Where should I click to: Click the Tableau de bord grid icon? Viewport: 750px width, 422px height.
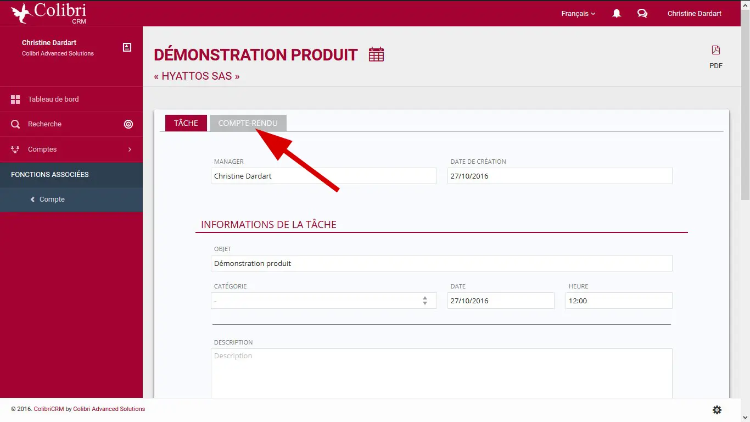pyautogui.click(x=15, y=99)
